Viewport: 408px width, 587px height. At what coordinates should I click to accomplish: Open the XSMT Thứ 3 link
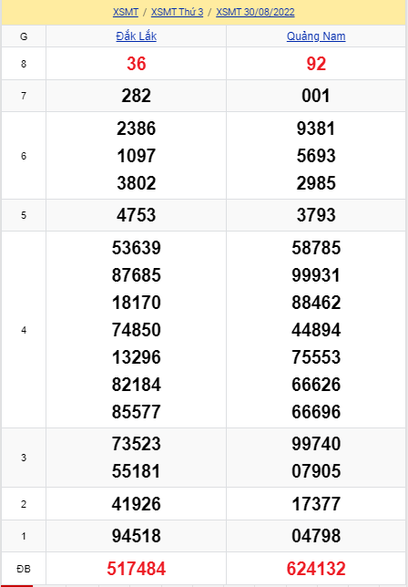click(x=177, y=12)
